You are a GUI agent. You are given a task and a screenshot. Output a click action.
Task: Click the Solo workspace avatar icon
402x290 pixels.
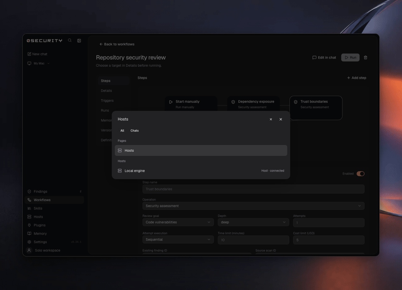(x=29, y=250)
